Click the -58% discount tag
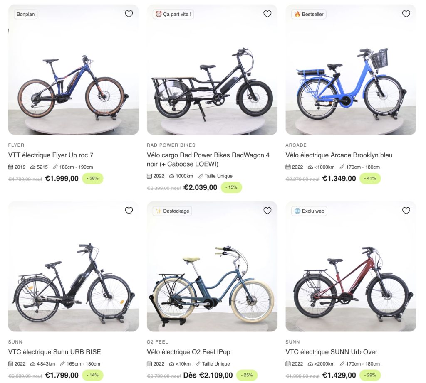 pos(93,179)
